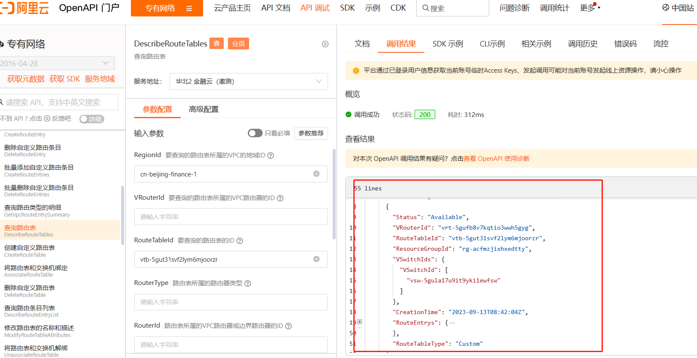Screen dimensions: 697x358
Task: Open the API version 2016-04-28 dropdown
Action: [57, 63]
